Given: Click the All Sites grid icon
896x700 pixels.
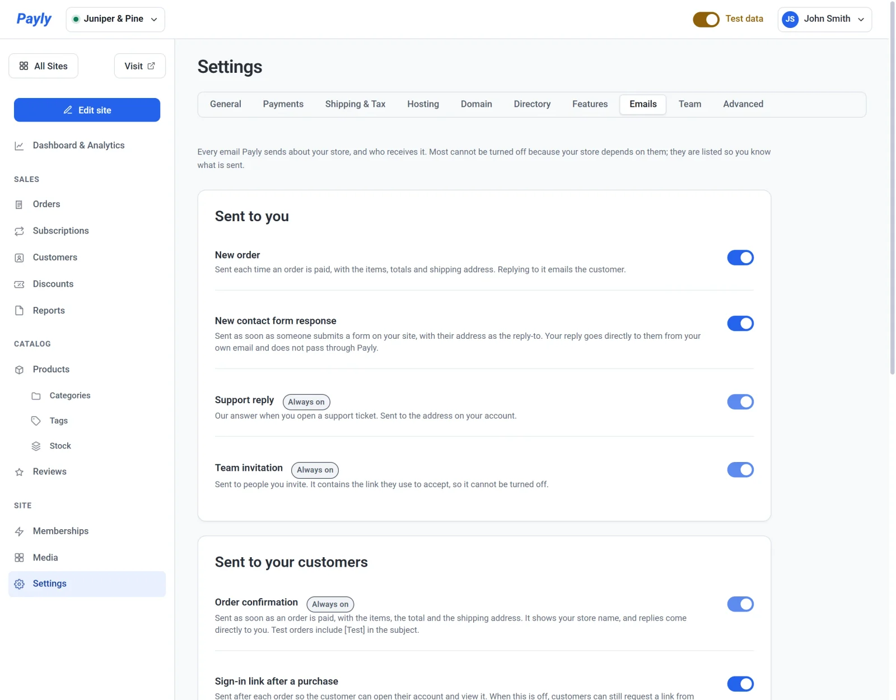Looking at the screenshot, I should pos(24,66).
